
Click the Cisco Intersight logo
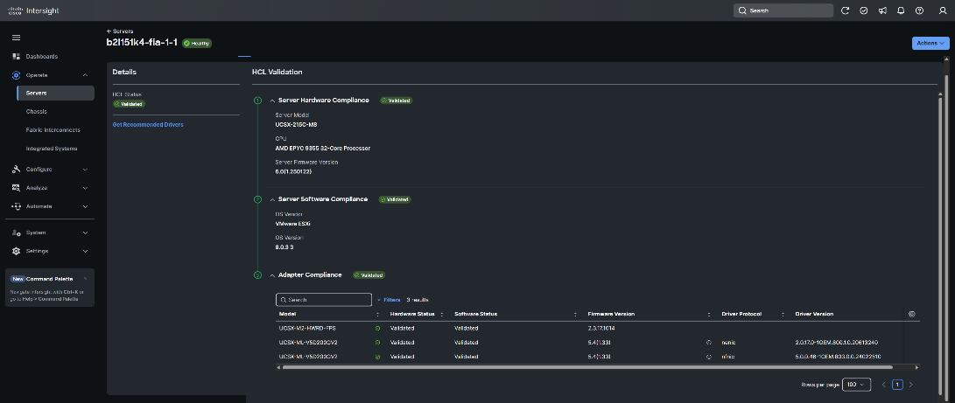33,10
